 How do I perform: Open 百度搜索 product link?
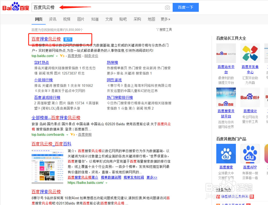coord(226,167)
